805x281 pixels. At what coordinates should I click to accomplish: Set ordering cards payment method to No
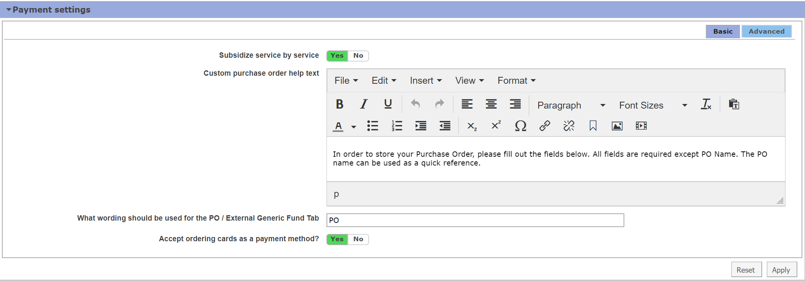pos(358,239)
